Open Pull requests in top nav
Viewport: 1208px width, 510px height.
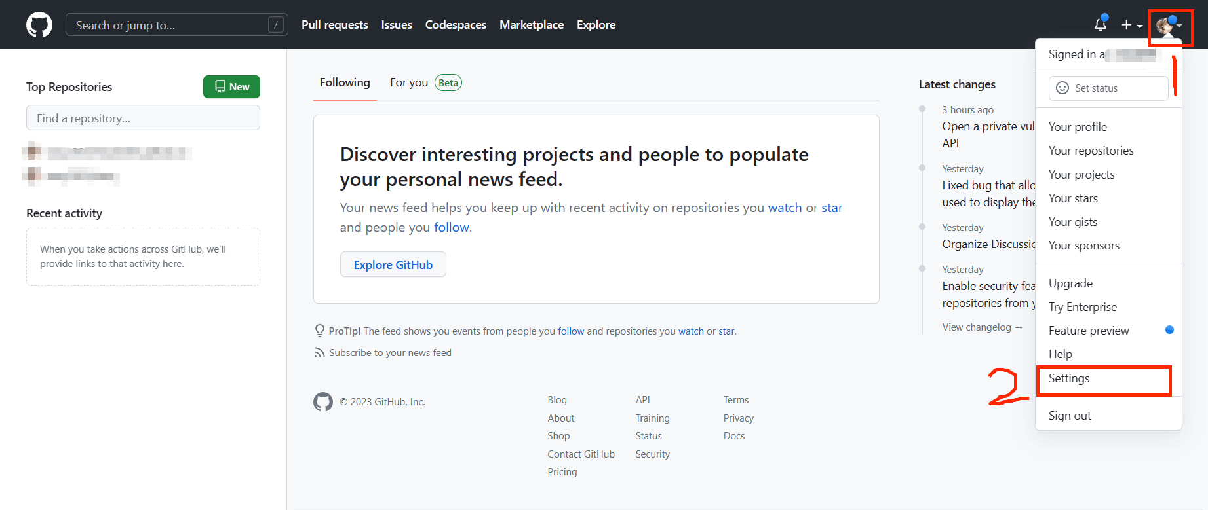click(335, 25)
